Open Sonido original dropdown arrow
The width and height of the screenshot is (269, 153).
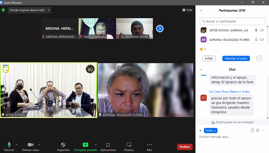[x=49, y=10]
